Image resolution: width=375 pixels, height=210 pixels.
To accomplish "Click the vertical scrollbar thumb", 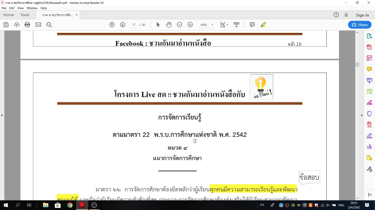I will (357, 65).
